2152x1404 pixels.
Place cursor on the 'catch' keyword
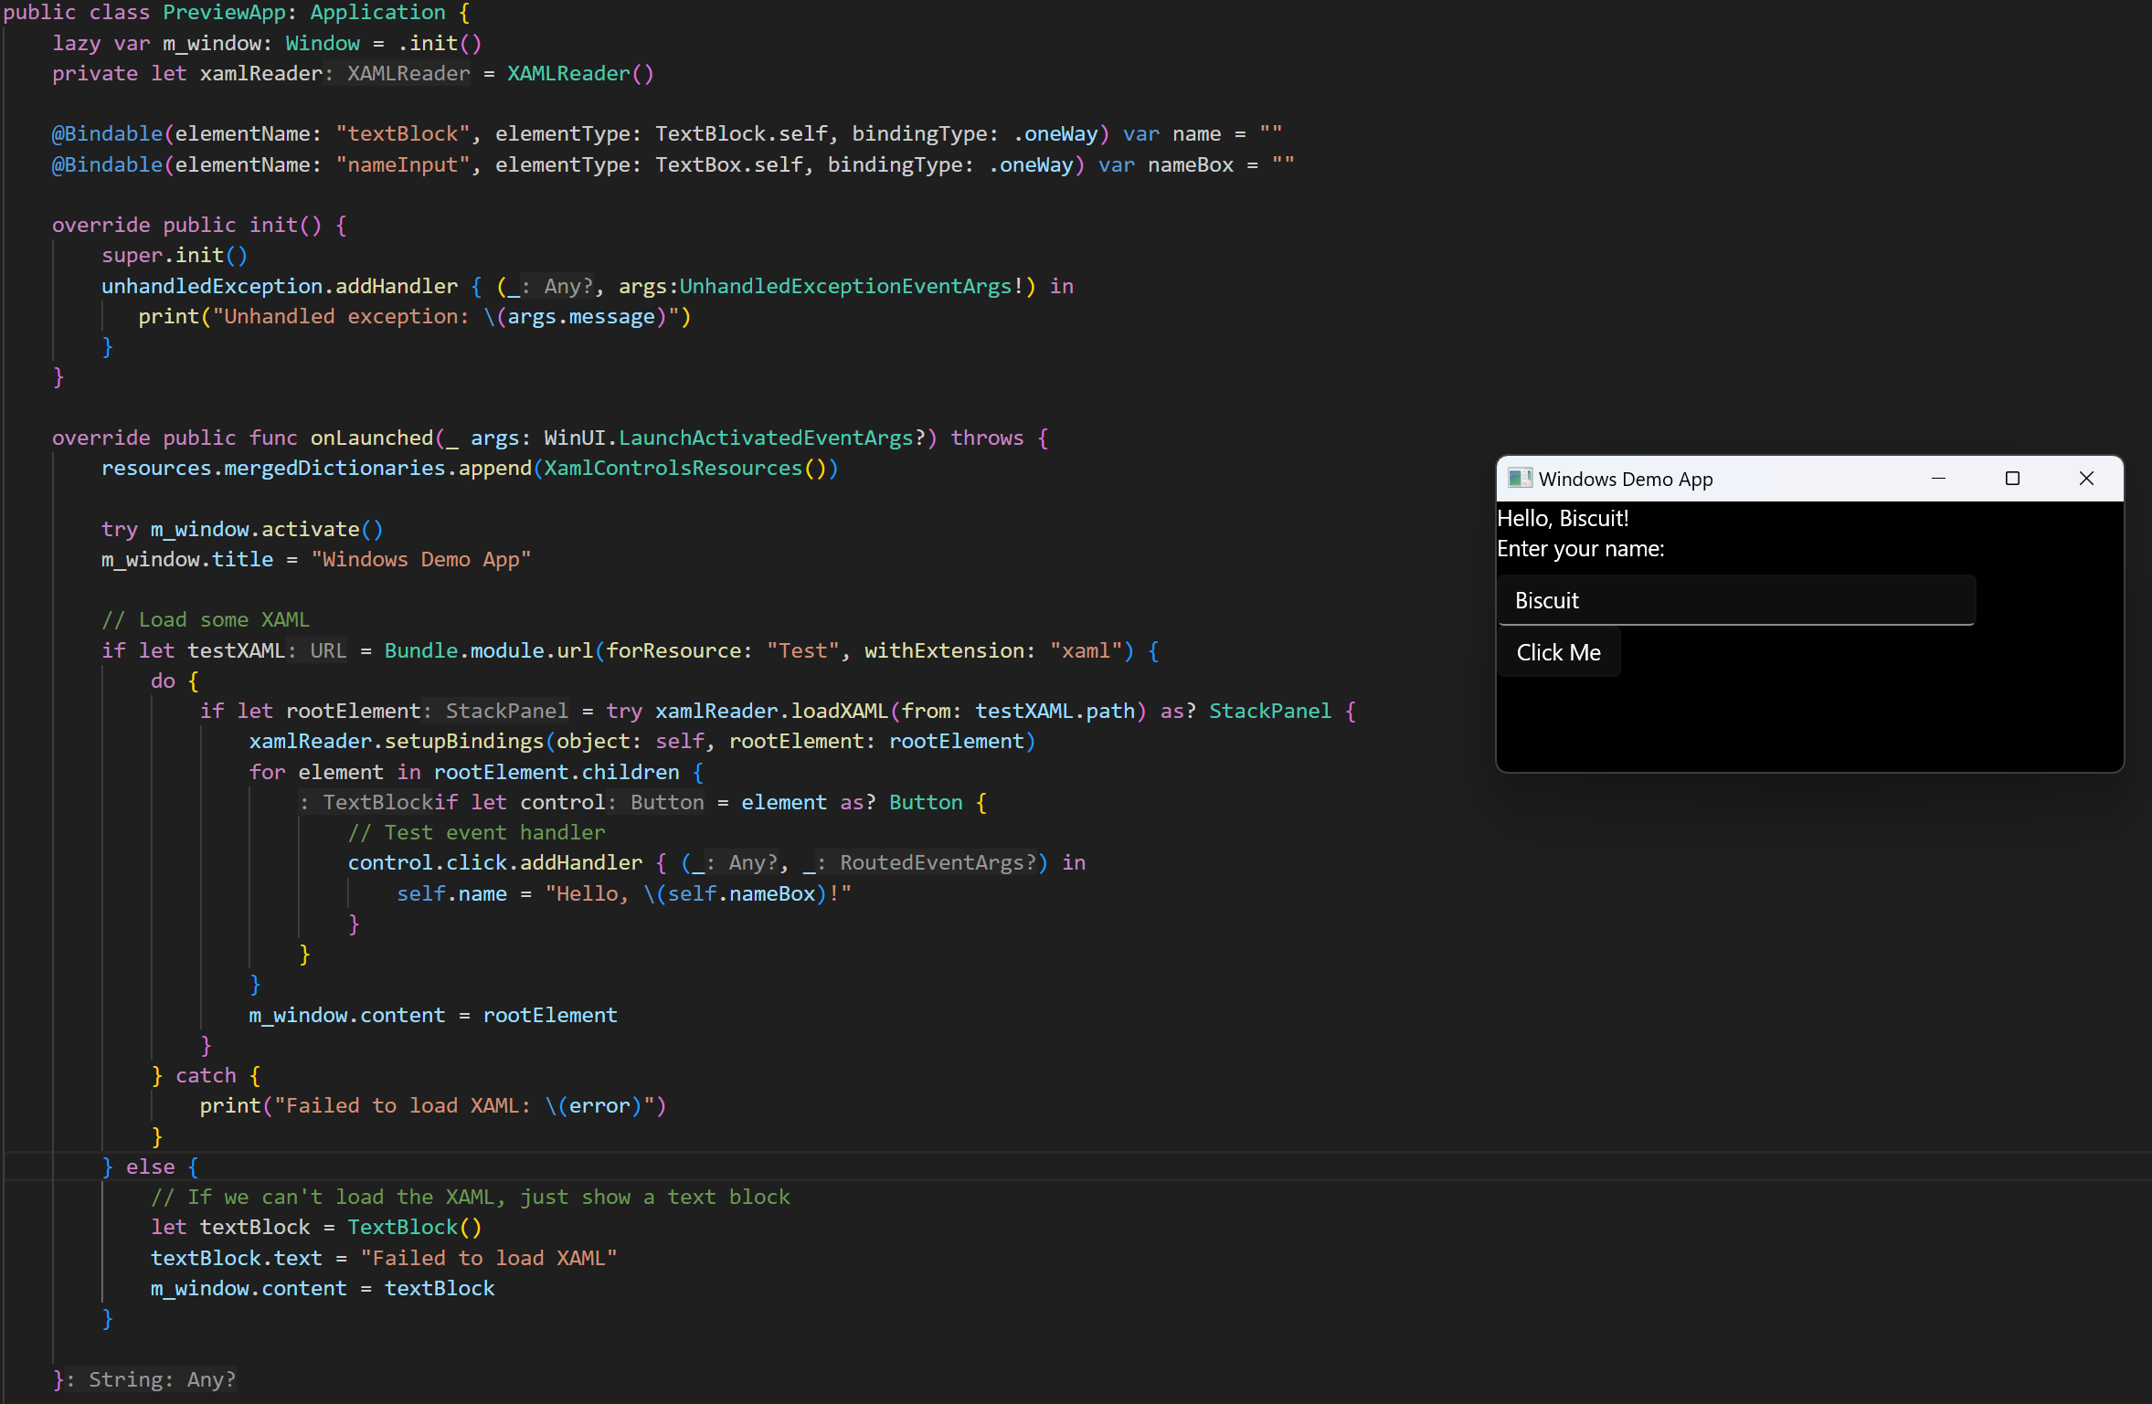206,1076
